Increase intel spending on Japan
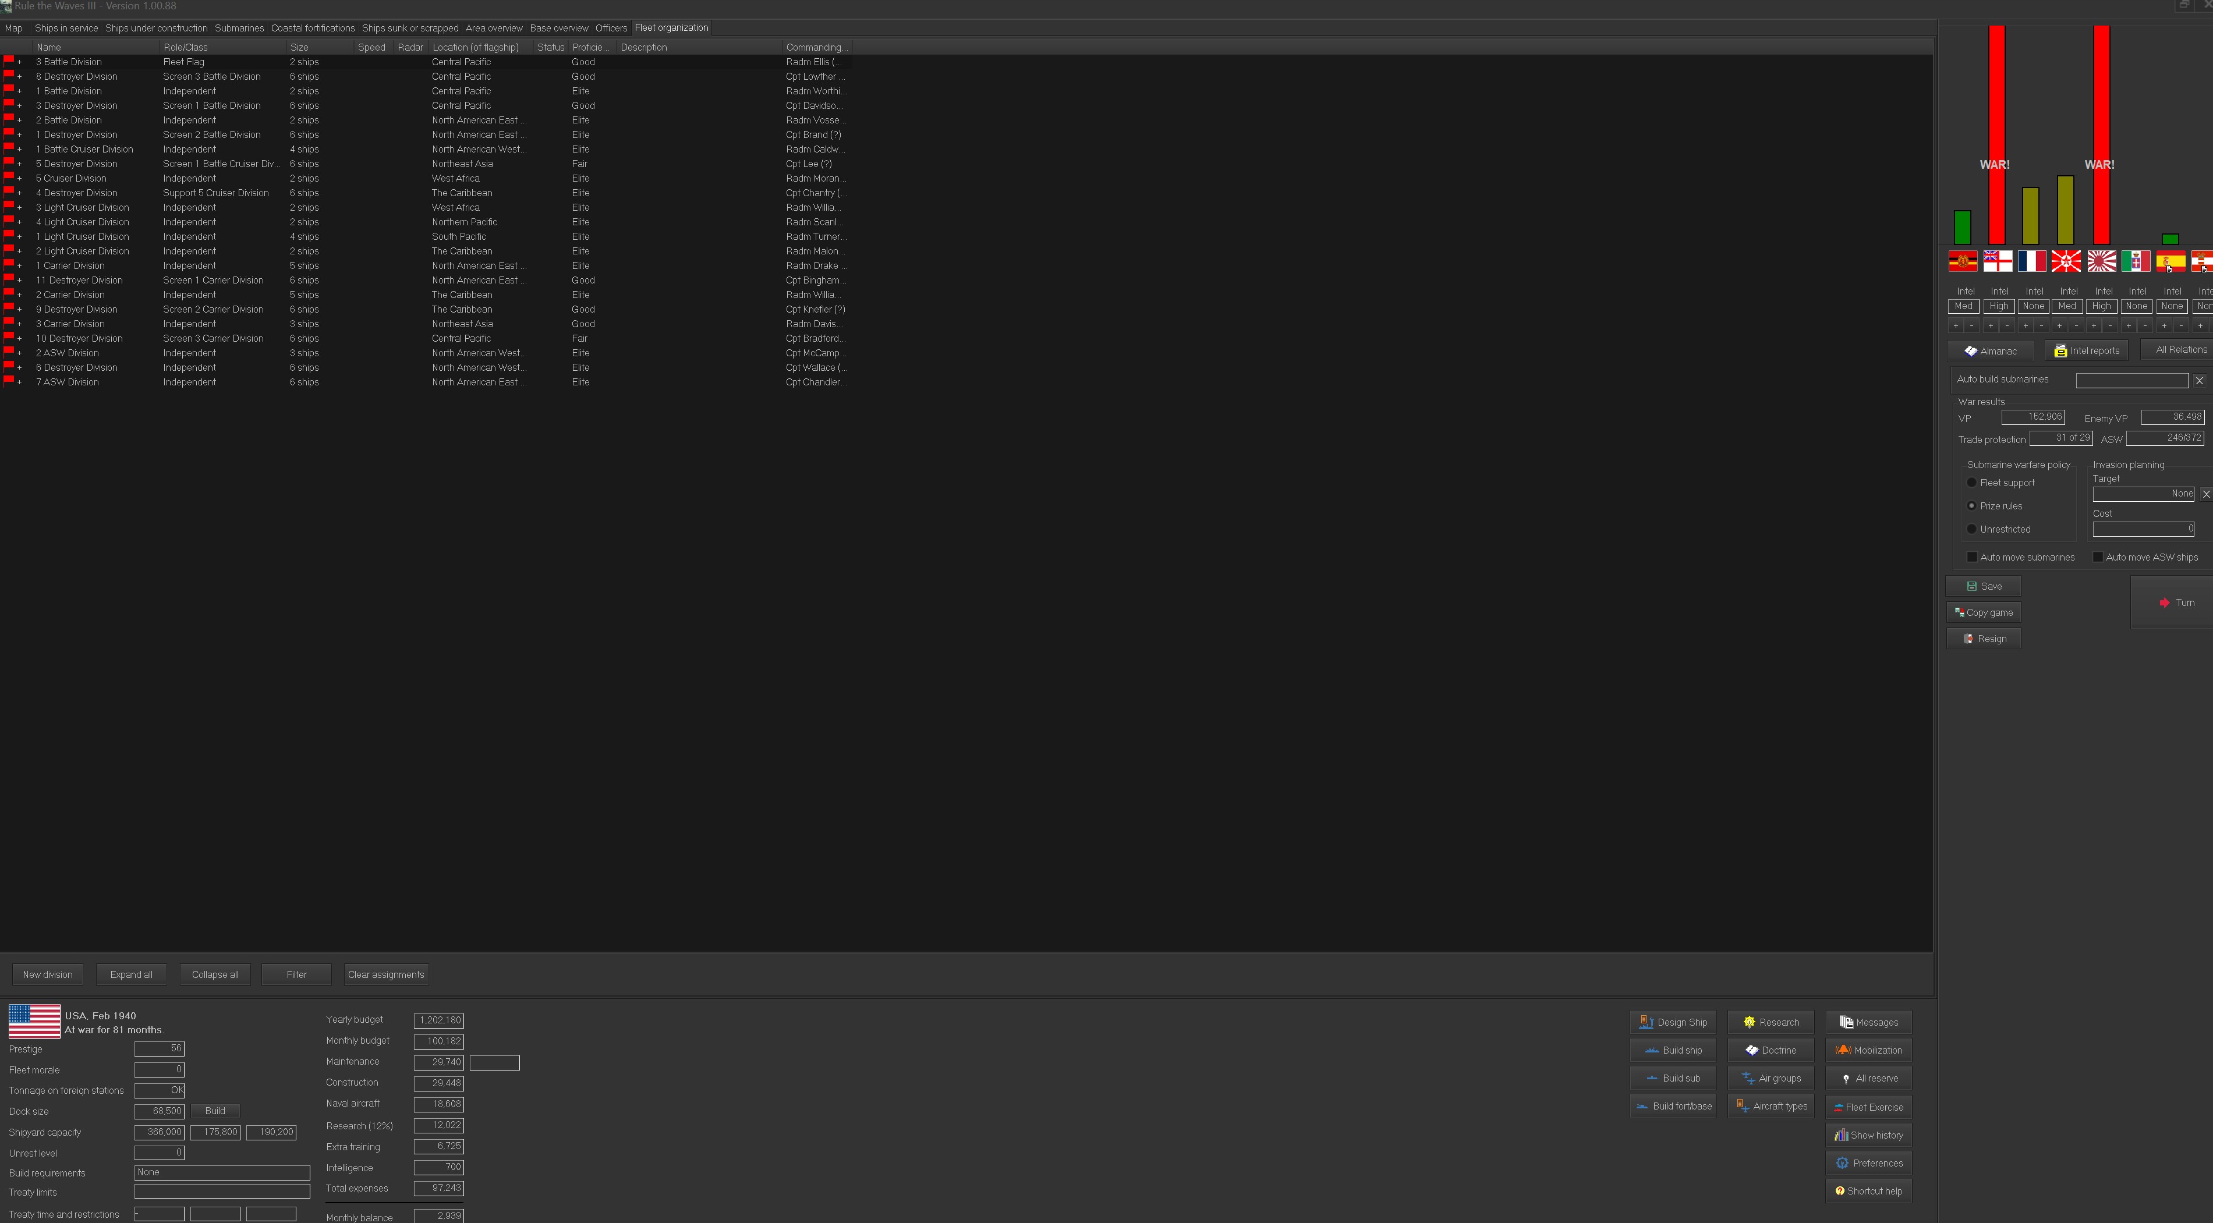The height and width of the screenshot is (1223, 2213). click(2094, 325)
